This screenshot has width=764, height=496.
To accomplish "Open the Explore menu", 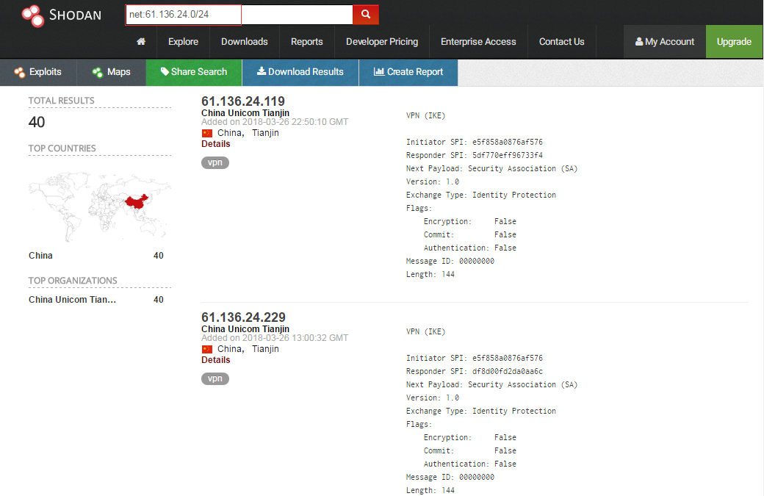I will point(183,41).
